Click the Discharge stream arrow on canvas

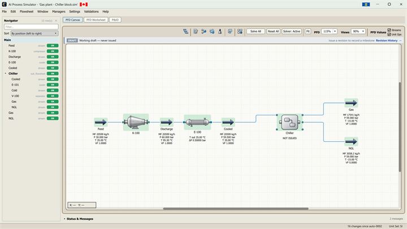(x=167, y=122)
